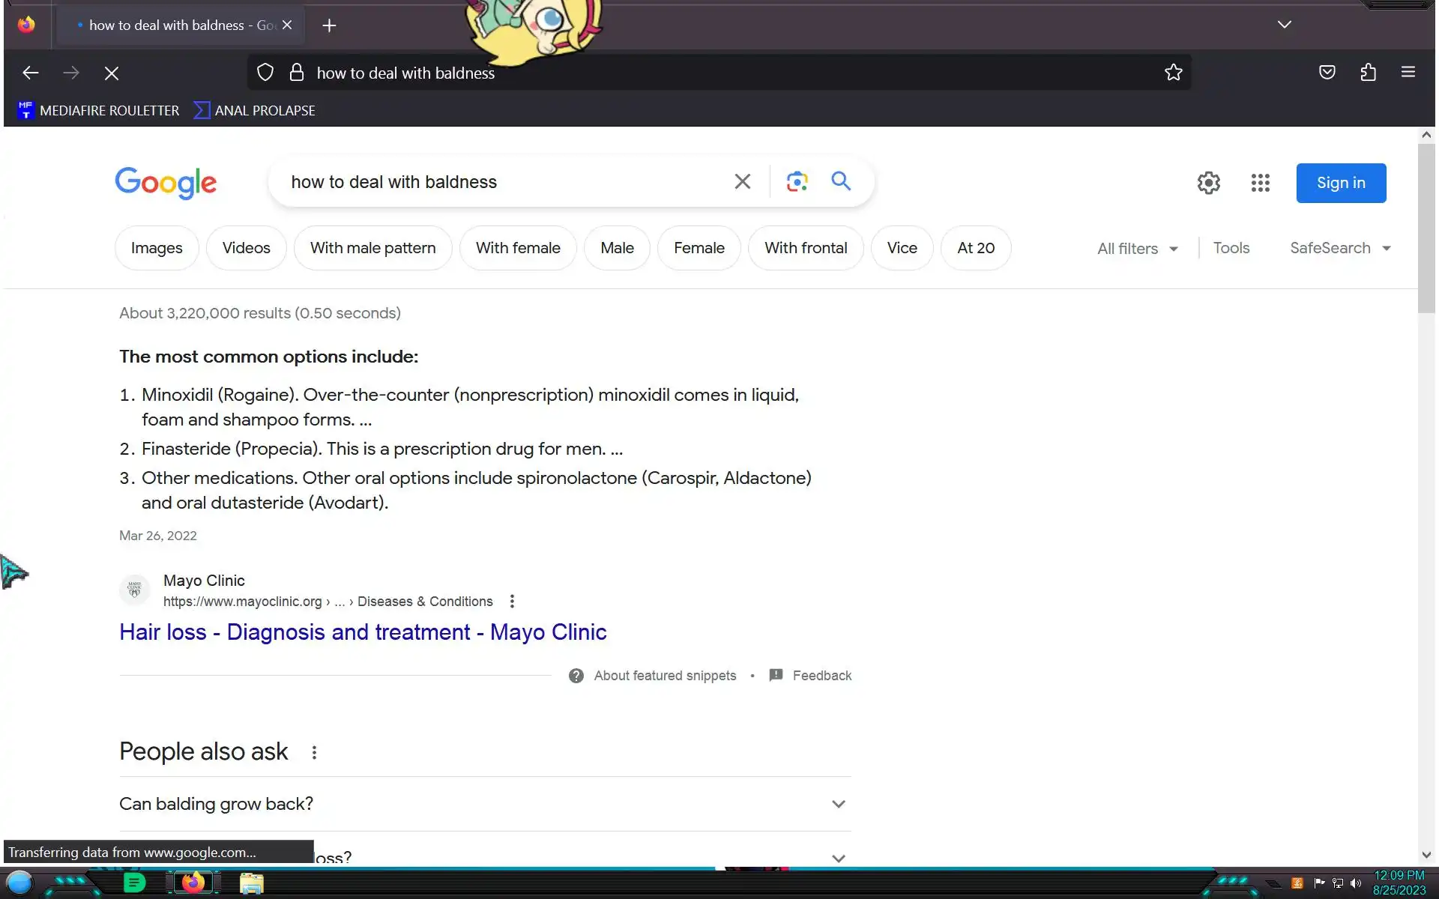
Task: Open the Google apps grid icon
Action: pyautogui.click(x=1260, y=183)
